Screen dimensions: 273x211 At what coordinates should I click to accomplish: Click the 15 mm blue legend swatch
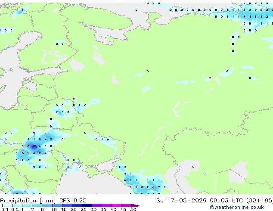tap(67, 205)
